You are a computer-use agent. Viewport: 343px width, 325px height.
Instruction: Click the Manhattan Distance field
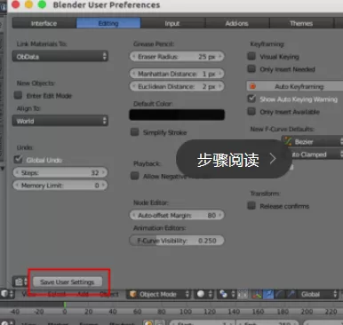click(x=177, y=74)
